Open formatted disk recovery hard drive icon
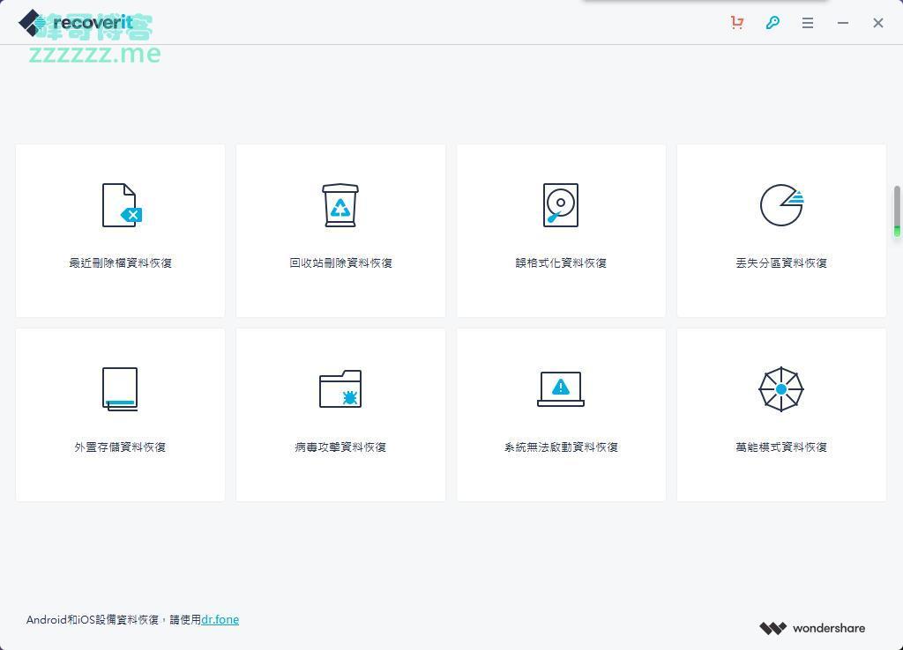903x650 pixels. click(x=561, y=205)
